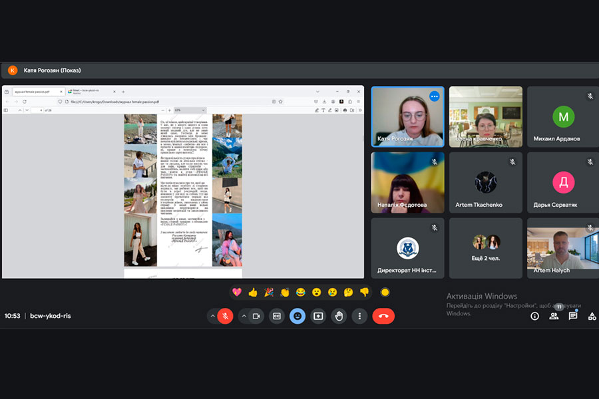Select Михаил Арданов participant tile
The image size is (599, 399).
[x=563, y=116]
